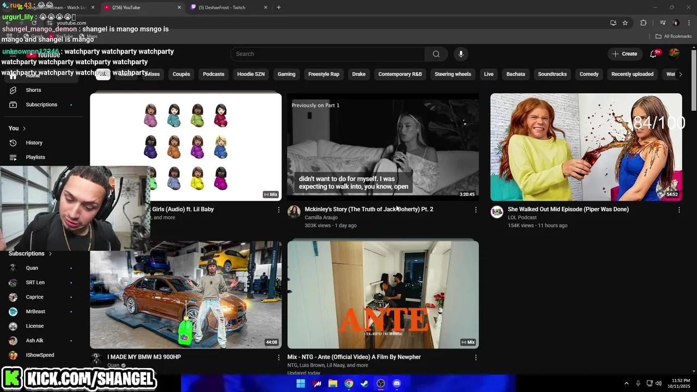Select the Hoodie SZN chip
This screenshot has height=392, width=697.
(x=251, y=74)
